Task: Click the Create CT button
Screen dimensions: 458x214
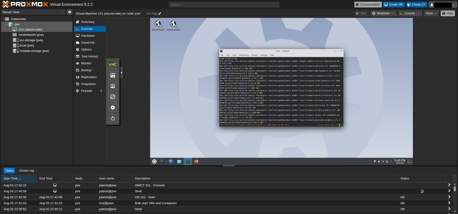Action: click(416, 5)
